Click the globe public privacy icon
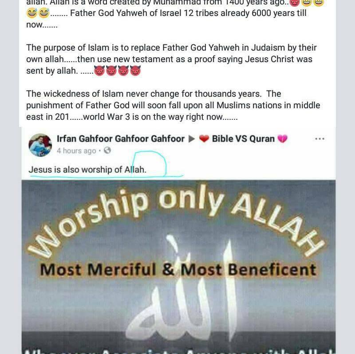The height and width of the screenshot is (354, 355). coord(107,150)
